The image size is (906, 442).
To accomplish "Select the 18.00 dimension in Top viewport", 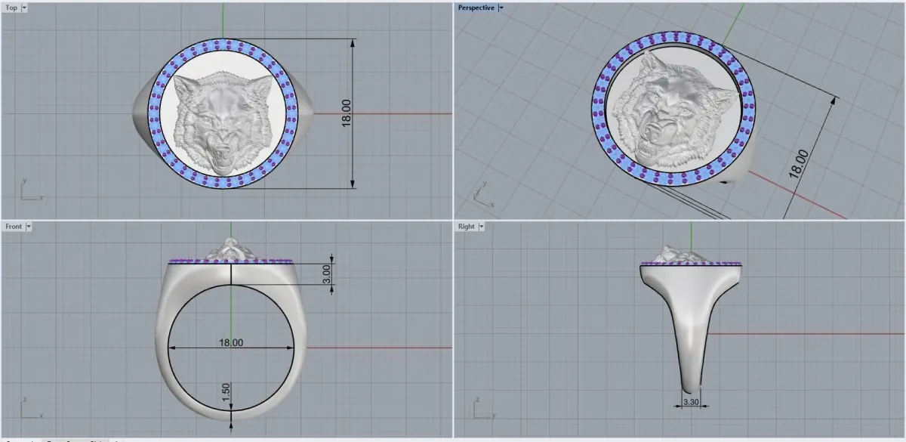I will pos(347,113).
